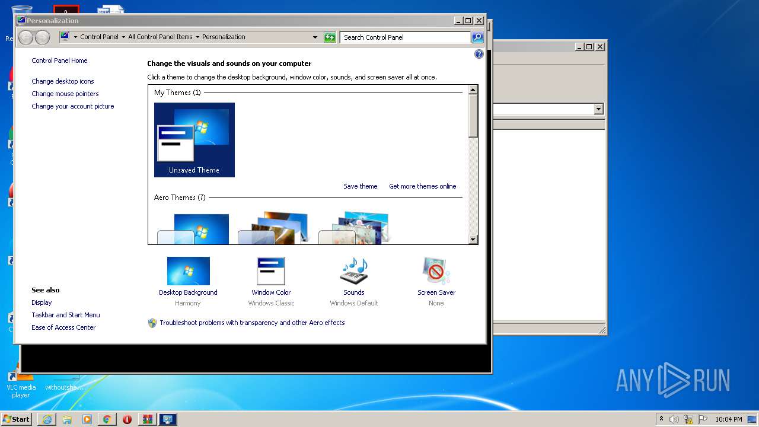Click the Personalization window title icon
Screen dimensions: 759x427
point(21,20)
